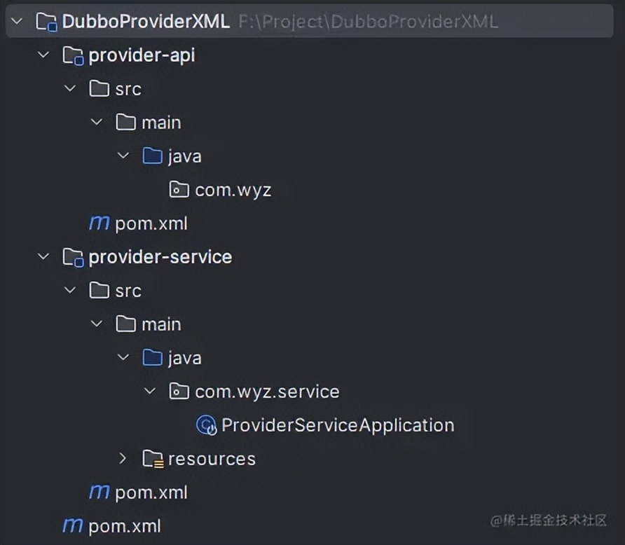This screenshot has height=545, width=625.
Task: Expand the resources folder
Action: 123,458
